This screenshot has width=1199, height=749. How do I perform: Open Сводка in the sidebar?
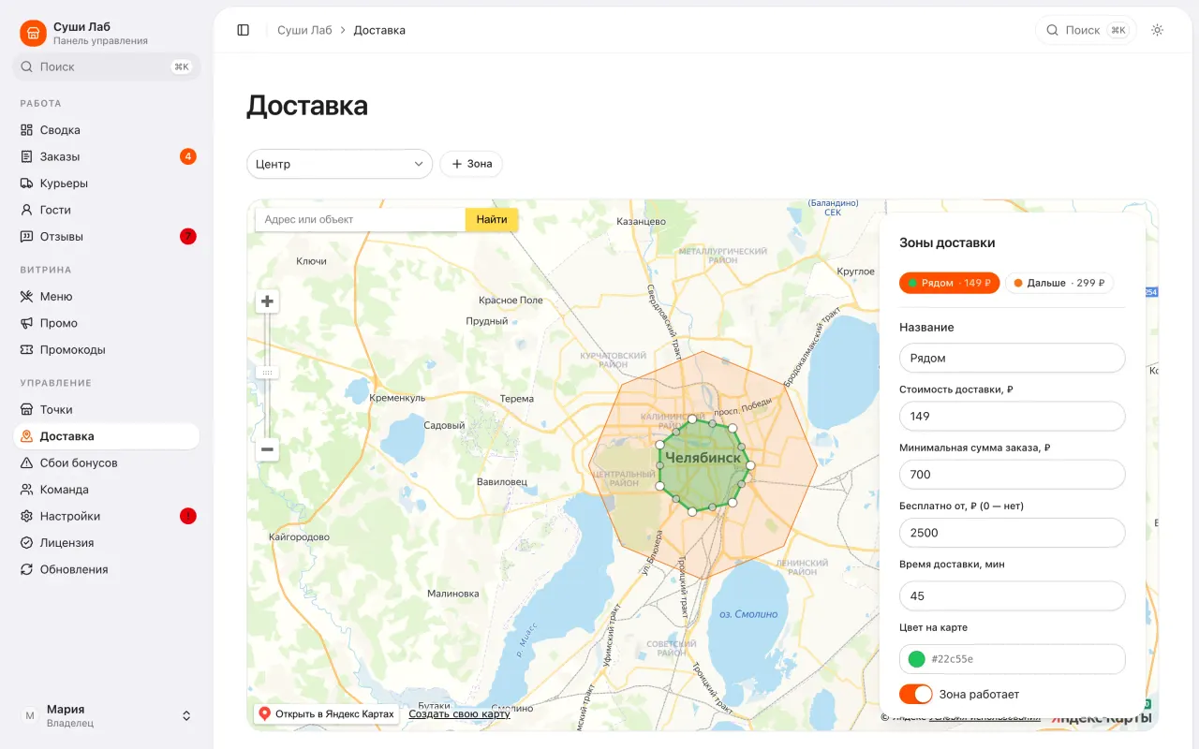click(x=106, y=130)
